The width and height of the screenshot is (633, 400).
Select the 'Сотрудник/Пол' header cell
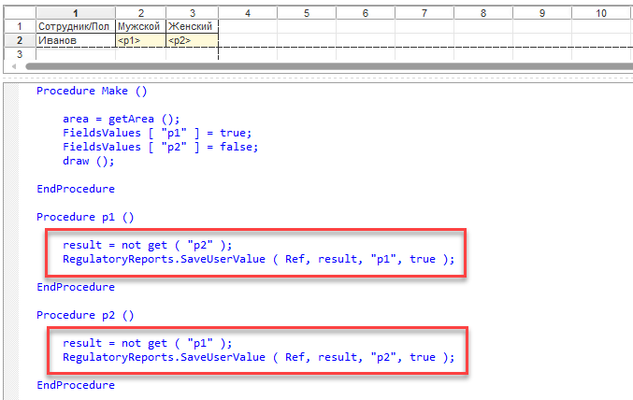point(75,27)
